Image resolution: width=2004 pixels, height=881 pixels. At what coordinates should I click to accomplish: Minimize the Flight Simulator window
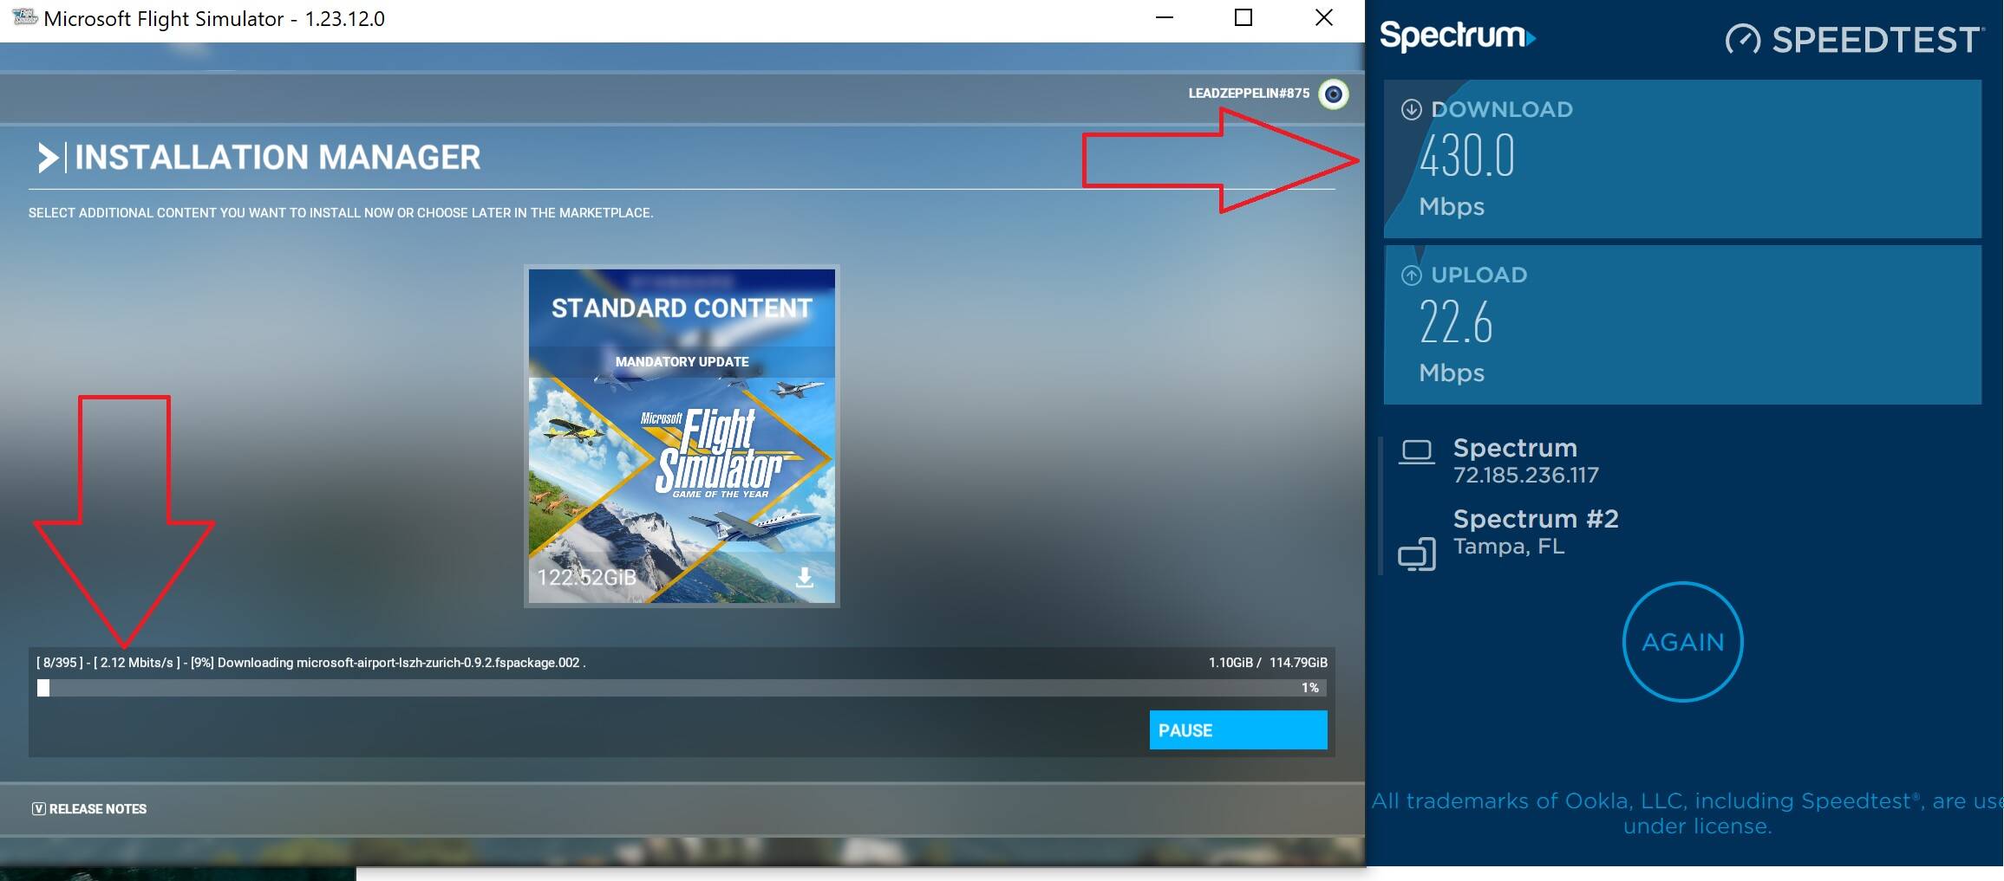point(1165,17)
